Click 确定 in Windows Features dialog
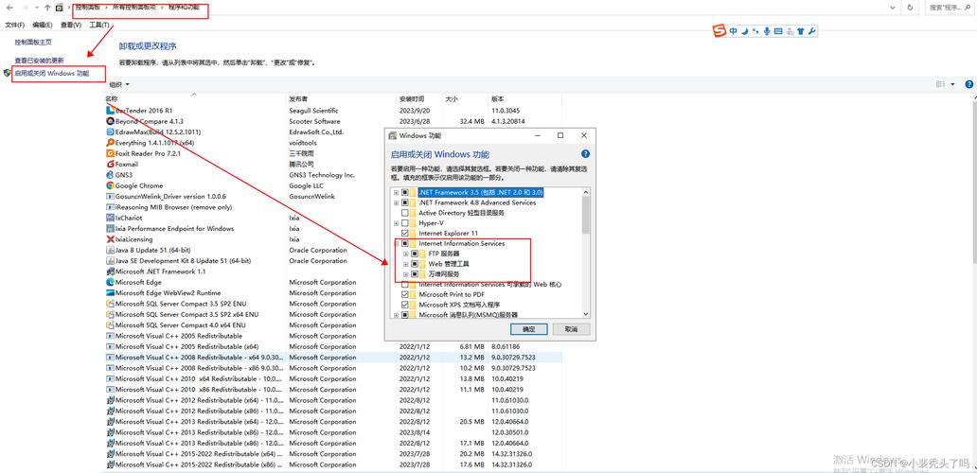The width and height of the screenshot is (977, 473). (x=528, y=328)
